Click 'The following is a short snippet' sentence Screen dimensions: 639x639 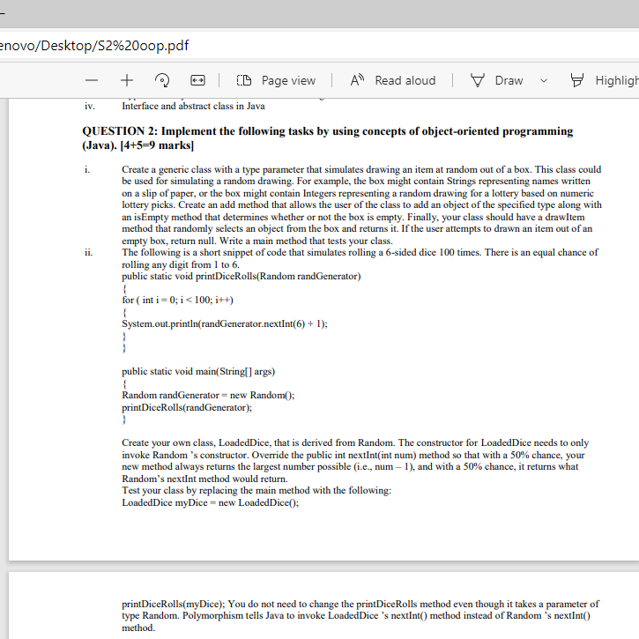(360, 258)
